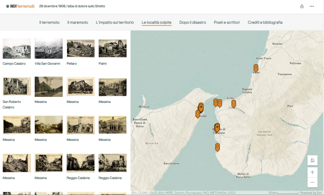Open the San Roberto Calabro thumbnail
324x195 pixels.
tap(17, 87)
